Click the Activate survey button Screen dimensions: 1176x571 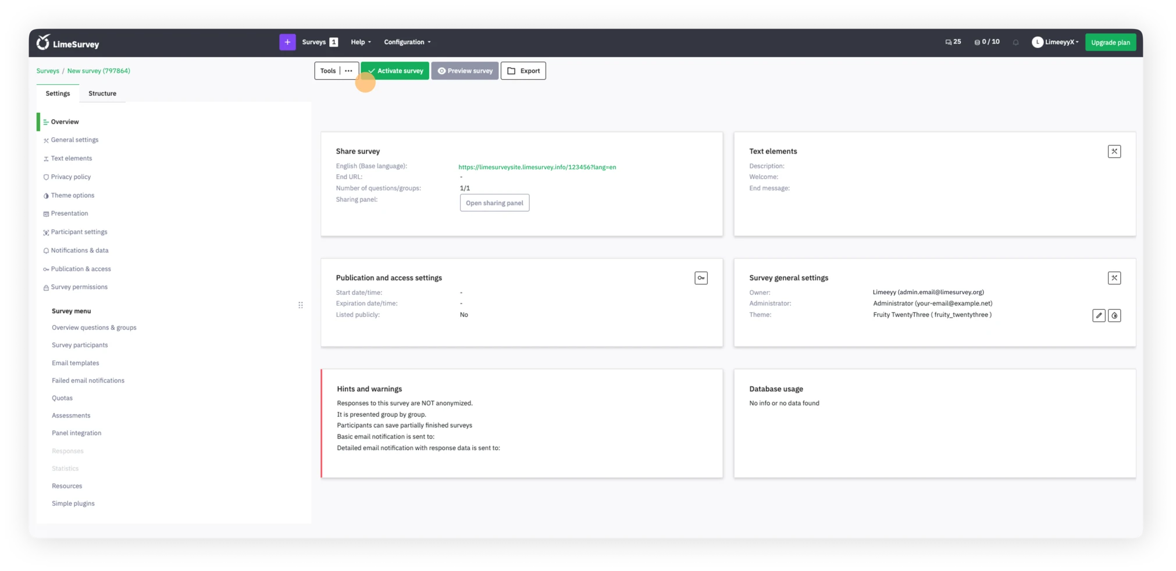[x=395, y=71]
